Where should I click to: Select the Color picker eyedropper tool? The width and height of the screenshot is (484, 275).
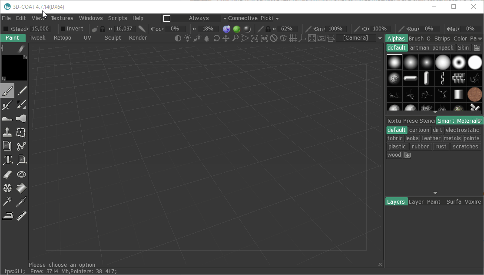(21, 201)
